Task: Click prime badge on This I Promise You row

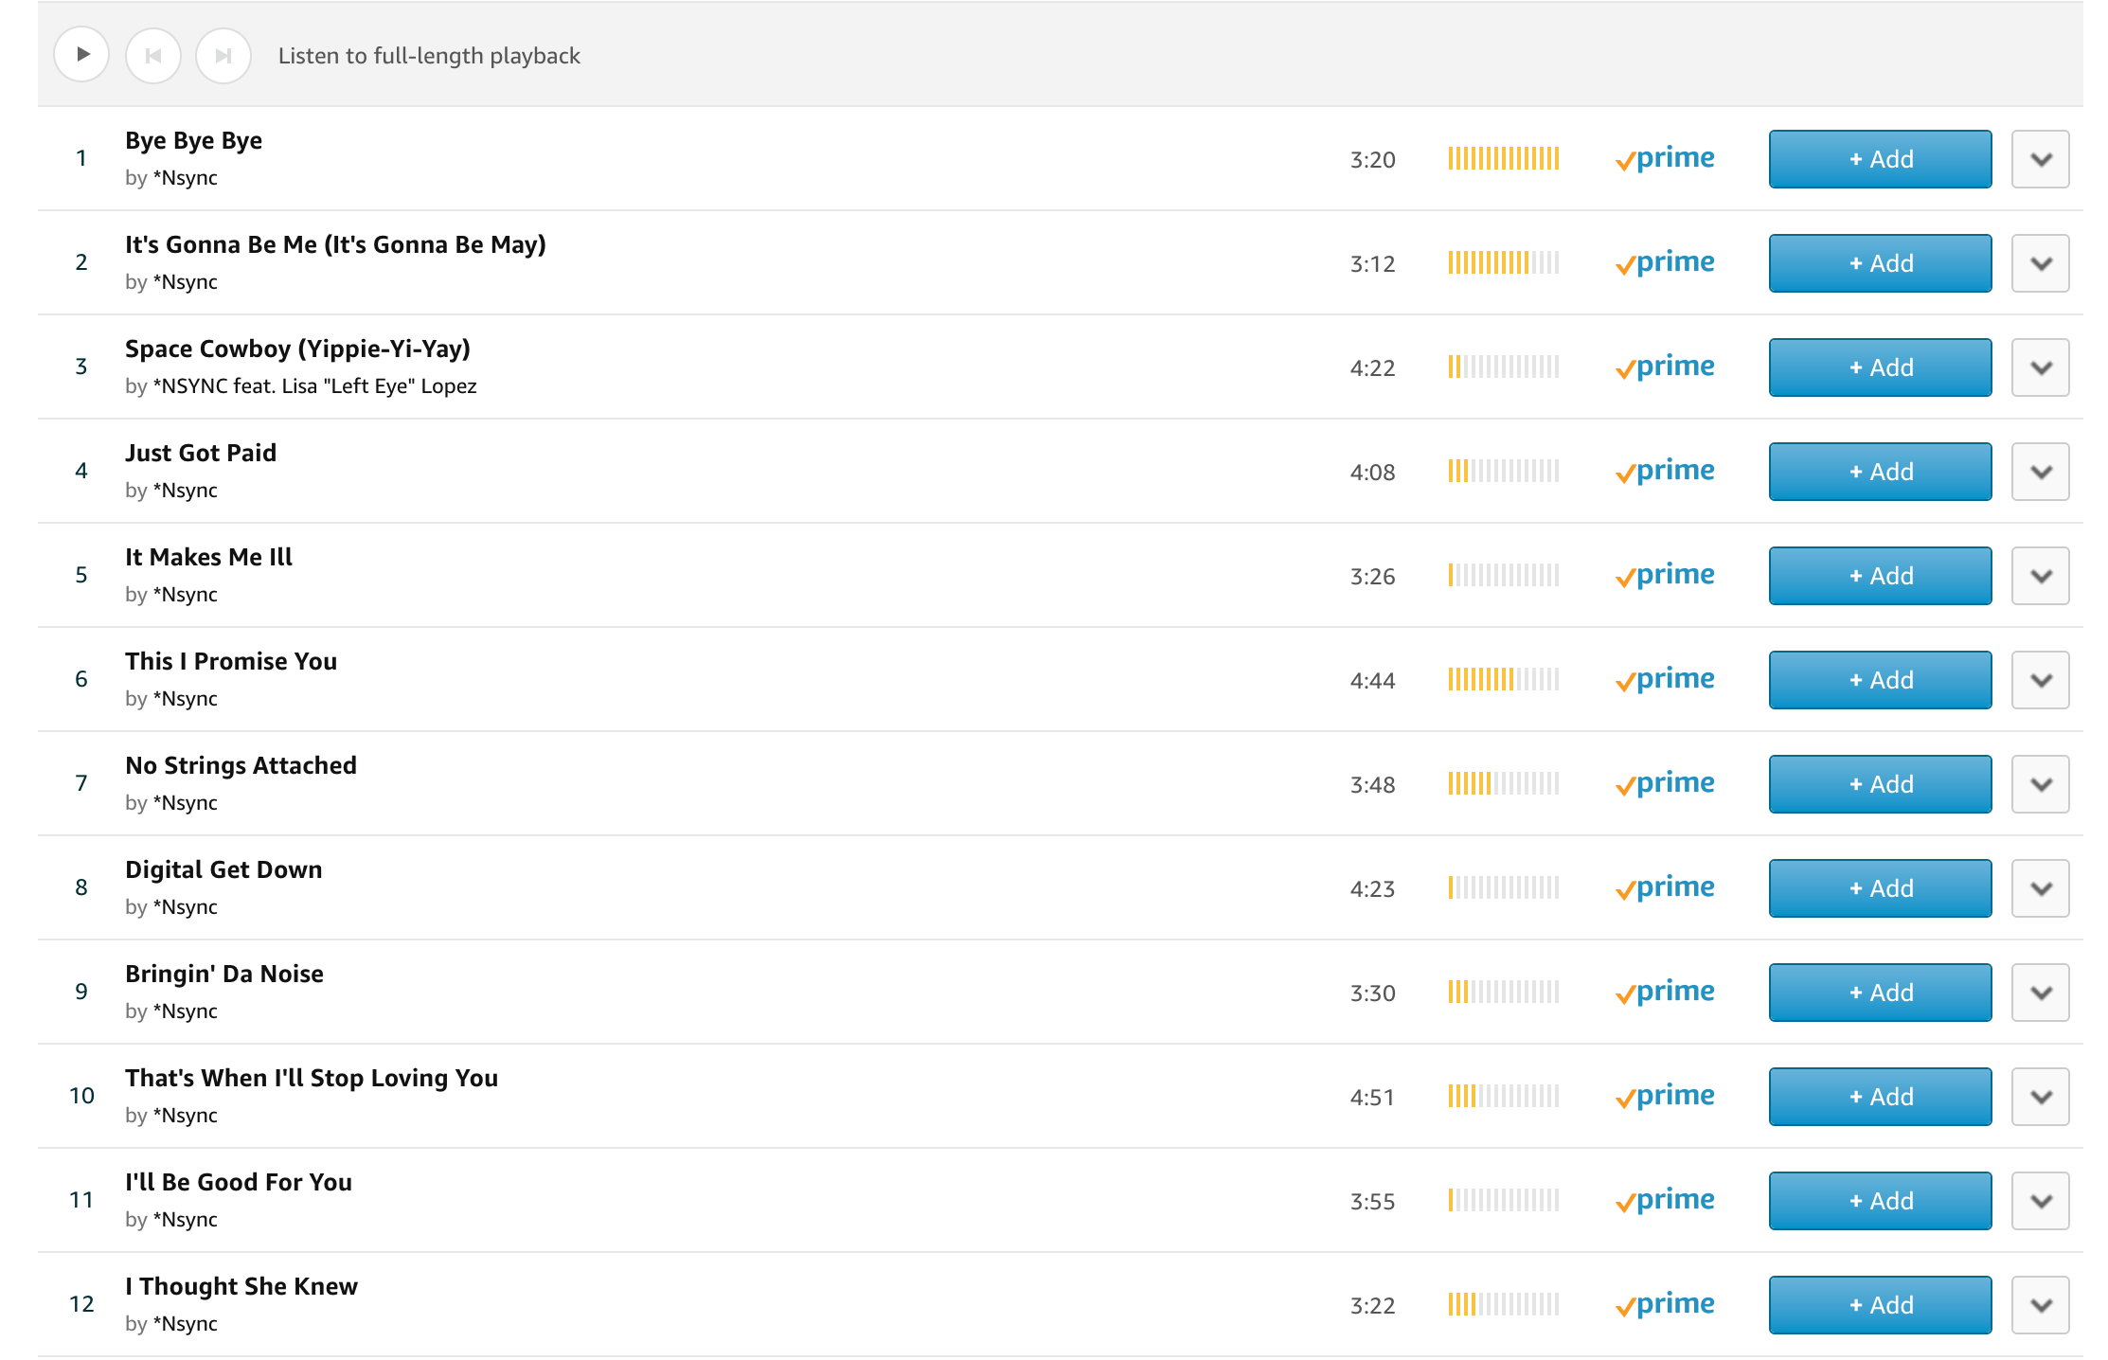Action: click(x=1665, y=680)
